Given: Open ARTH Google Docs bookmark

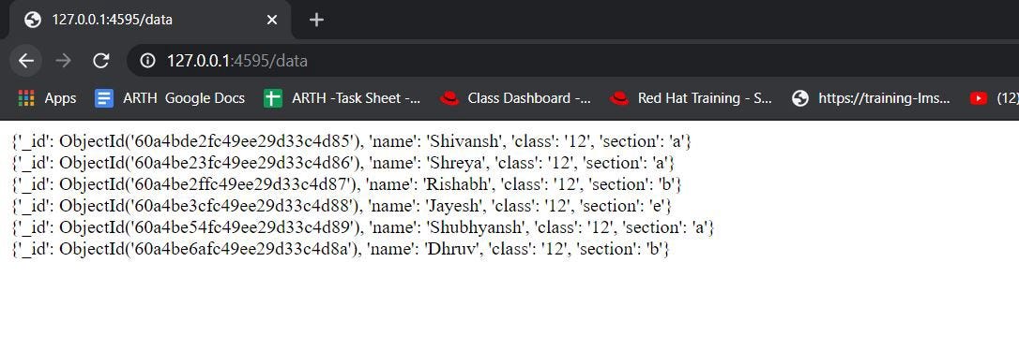Looking at the screenshot, I should tap(170, 98).
